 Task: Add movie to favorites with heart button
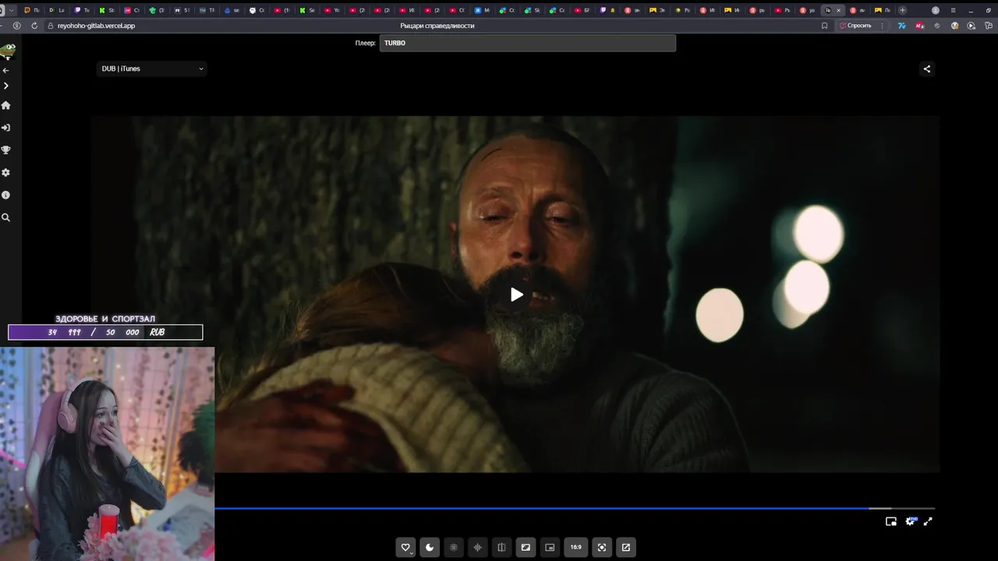pos(405,547)
